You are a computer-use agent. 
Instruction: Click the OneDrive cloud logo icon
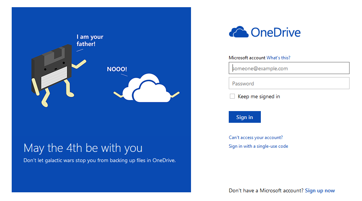click(238, 32)
